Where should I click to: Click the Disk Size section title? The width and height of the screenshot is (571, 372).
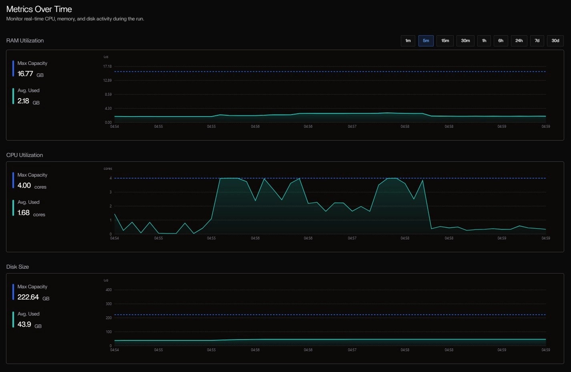click(x=17, y=266)
